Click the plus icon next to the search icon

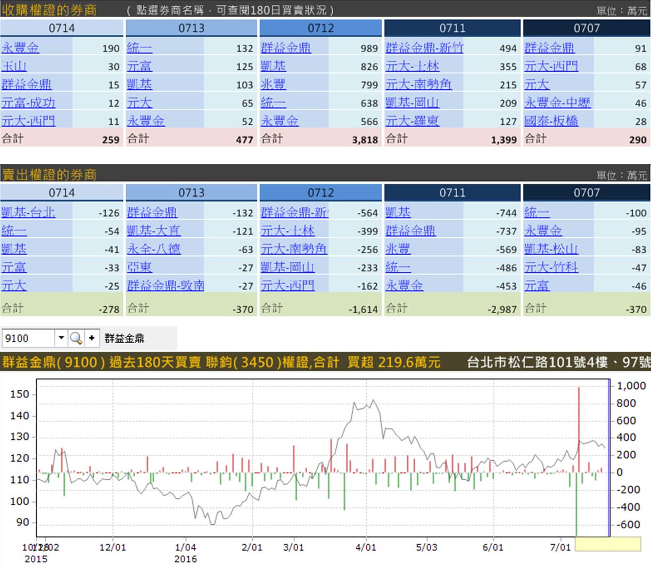pos(92,338)
